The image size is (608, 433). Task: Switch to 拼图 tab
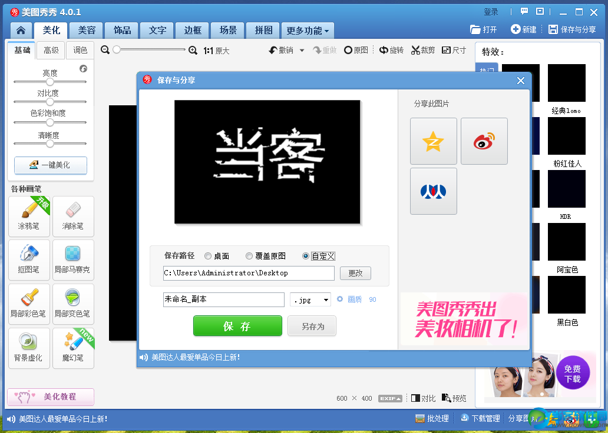pyautogui.click(x=264, y=31)
